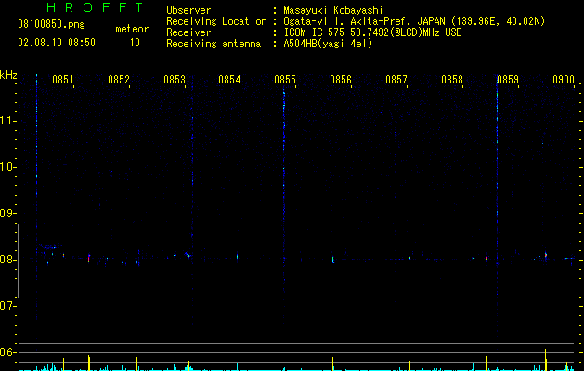
Task: Click the 0856 time marker
Action: click(x=341, y=80)
